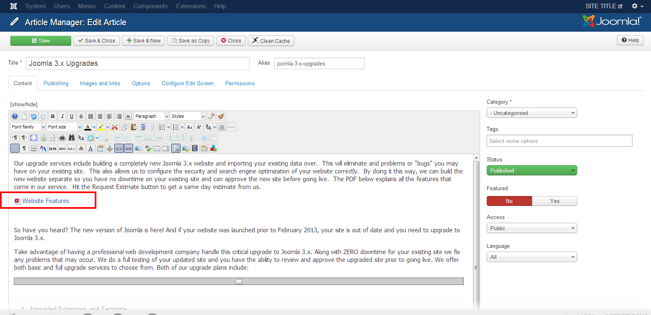This screenshot has height=315, width=651.
Task: Switch to the Publishing tab
Action: tap(56, 83)
